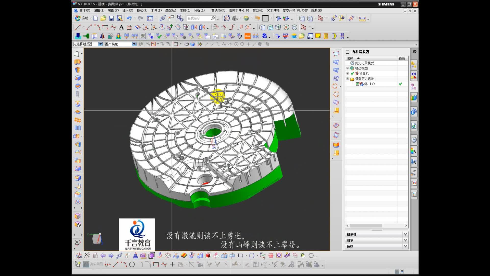Collapse the 模型历史记录 folder
The width and height of the screenshot is (490, 276).
tap(347, 79)
